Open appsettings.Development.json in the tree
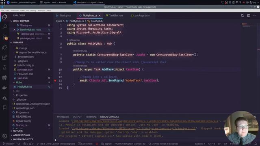 pos(33,104)
